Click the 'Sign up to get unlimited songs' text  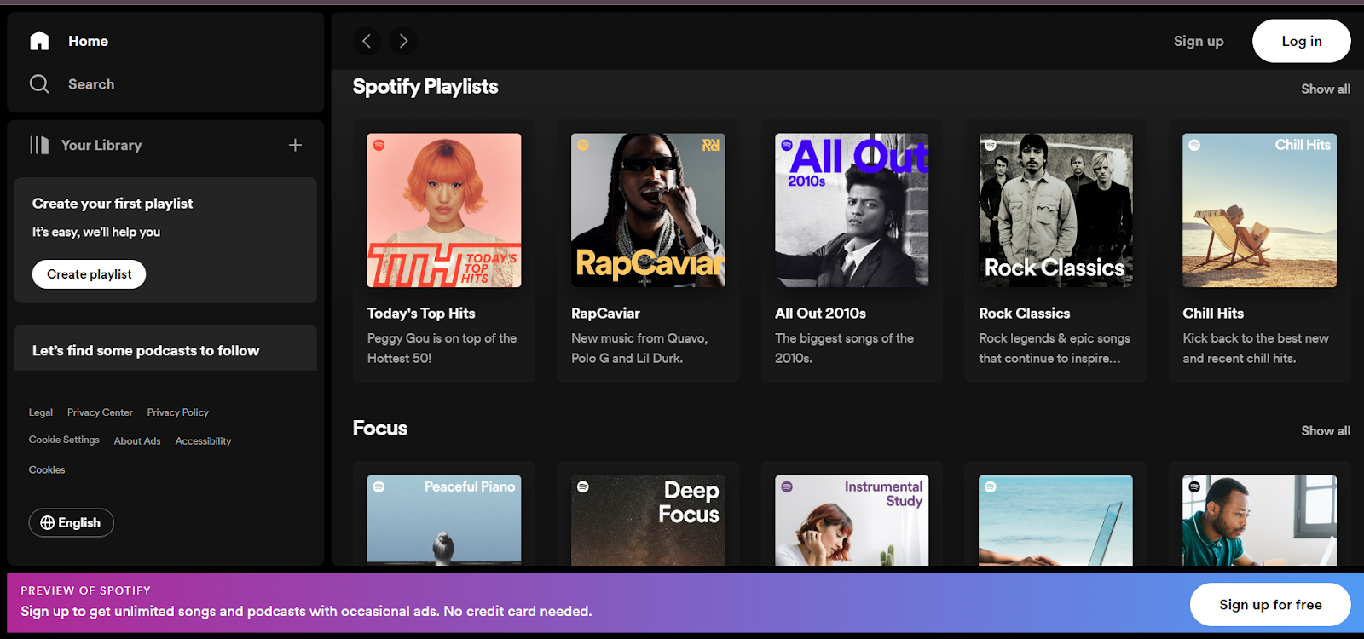(306, 612)
